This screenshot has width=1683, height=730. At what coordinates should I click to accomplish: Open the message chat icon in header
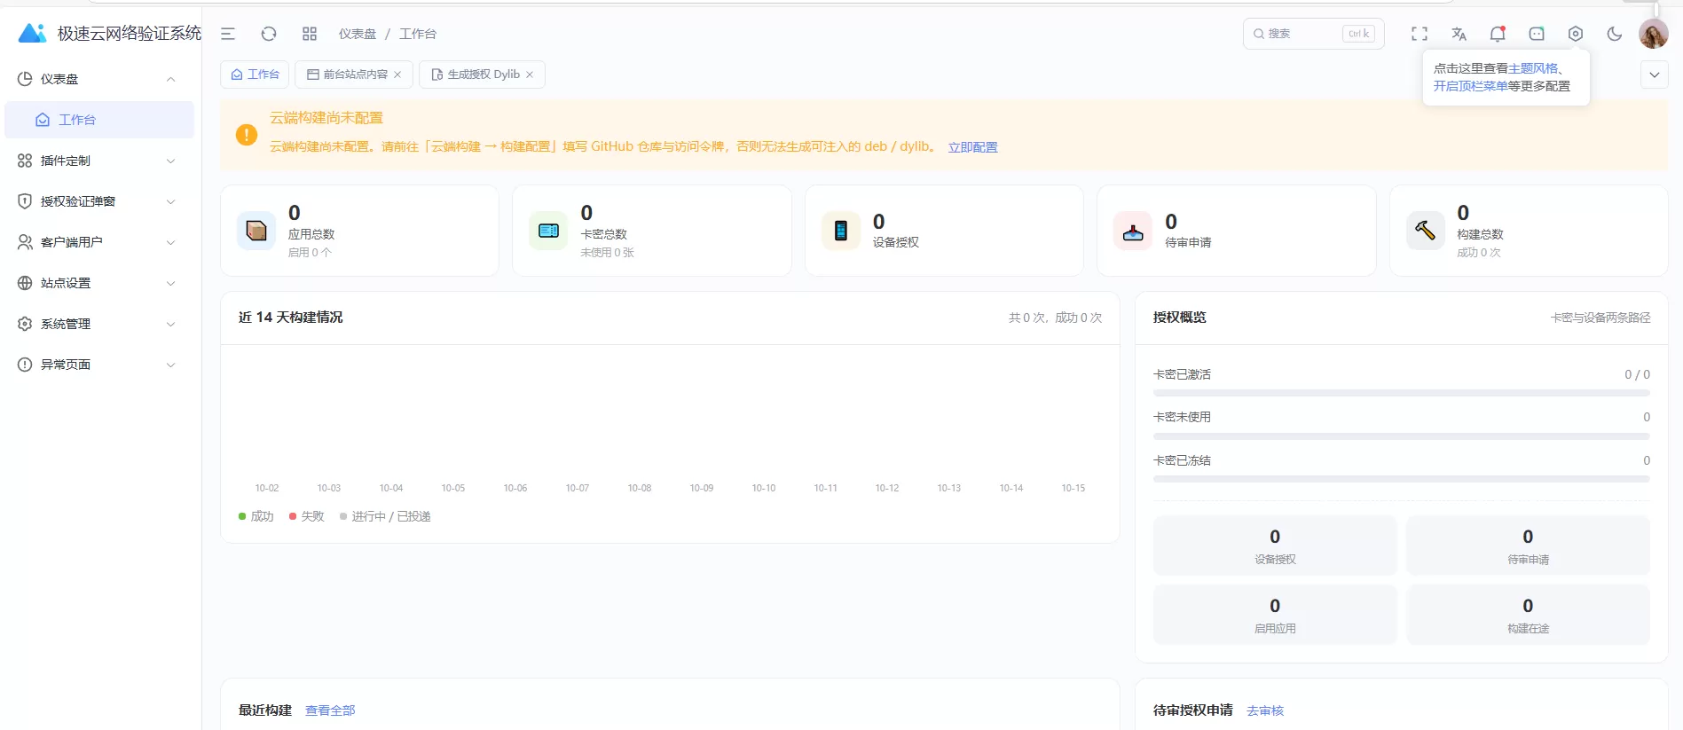pos(1537,34)
